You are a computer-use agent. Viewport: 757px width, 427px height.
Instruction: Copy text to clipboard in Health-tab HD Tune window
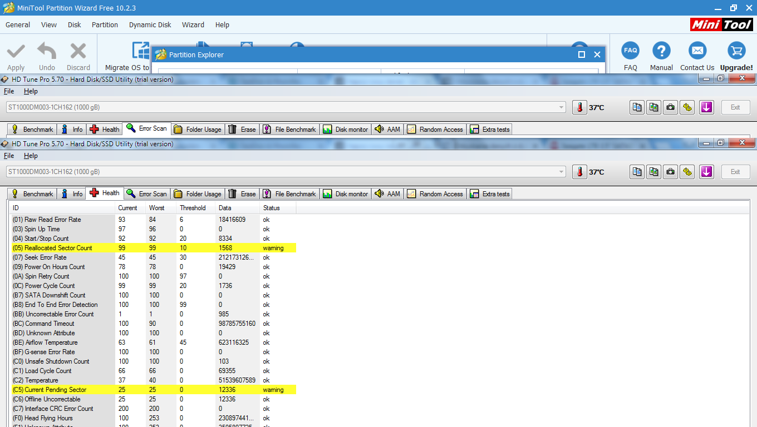coord(637,172)
